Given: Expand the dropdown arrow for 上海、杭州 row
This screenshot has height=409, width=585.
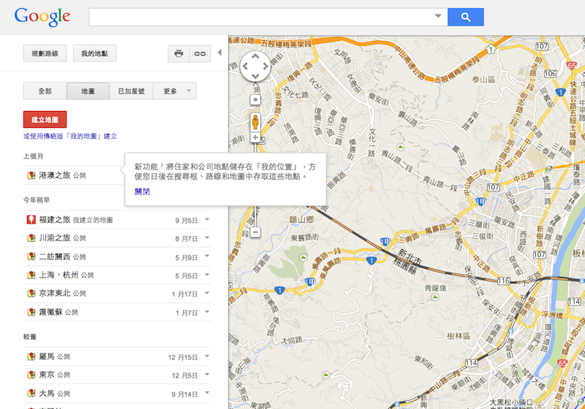Looking at the screenshot, I should 207,275.
